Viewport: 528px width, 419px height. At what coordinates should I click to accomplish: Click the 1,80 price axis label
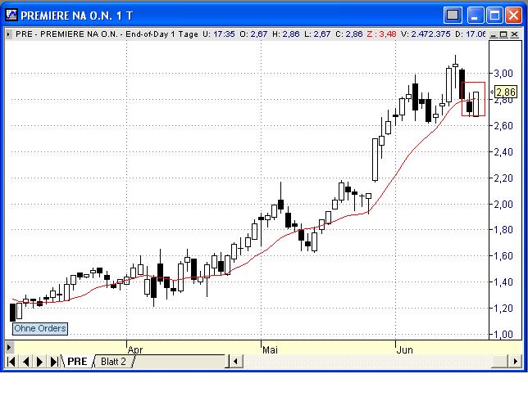(x=503, y=230)
